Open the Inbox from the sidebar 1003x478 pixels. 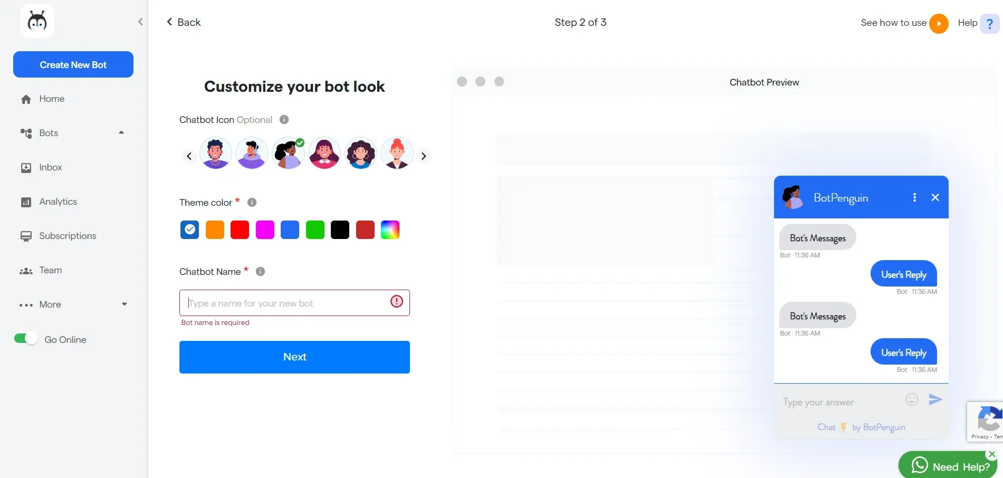51,167
